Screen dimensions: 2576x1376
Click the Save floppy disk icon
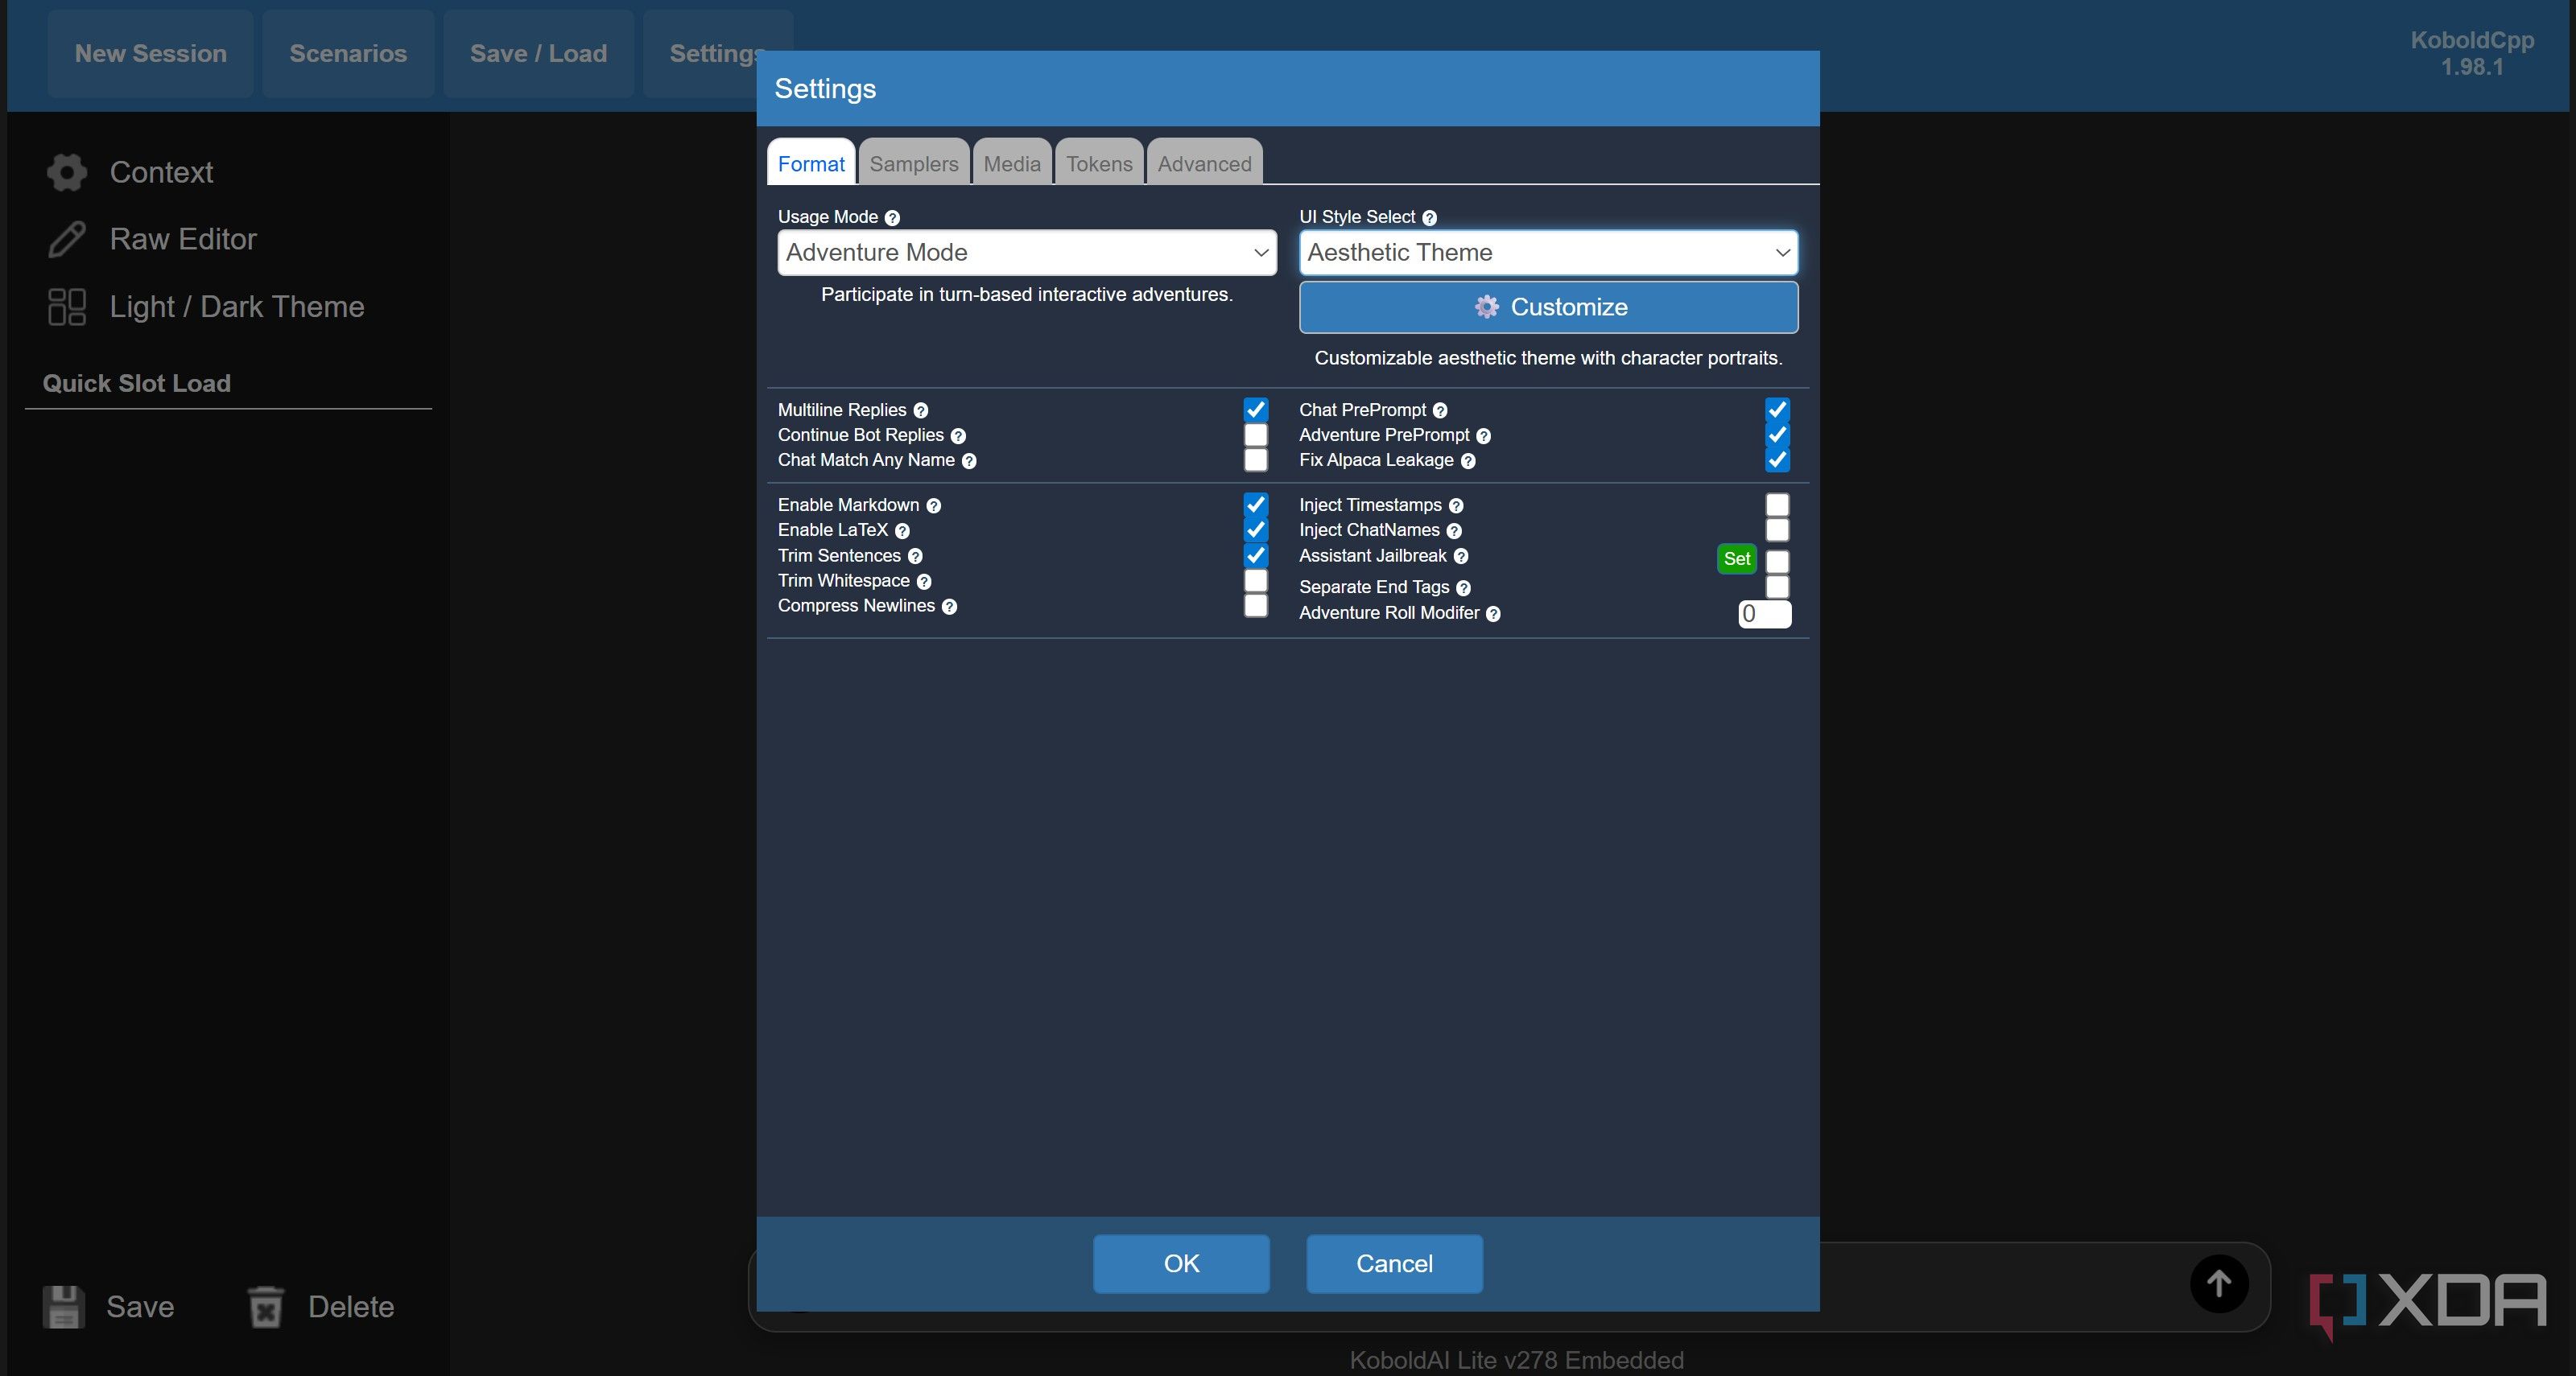point(63,1306)
